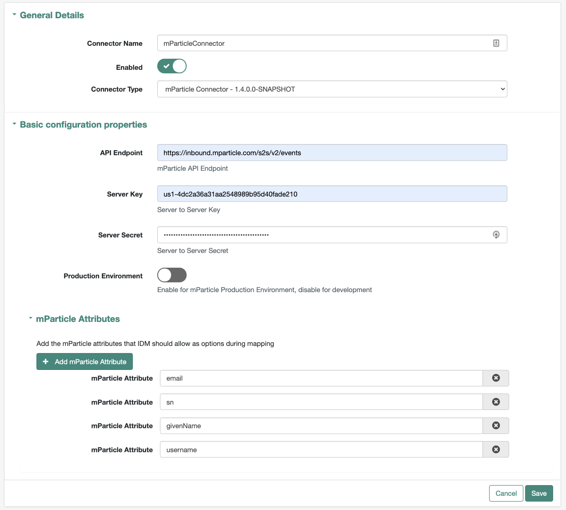
Task: Click the Production Environment label
Action: 103,276
